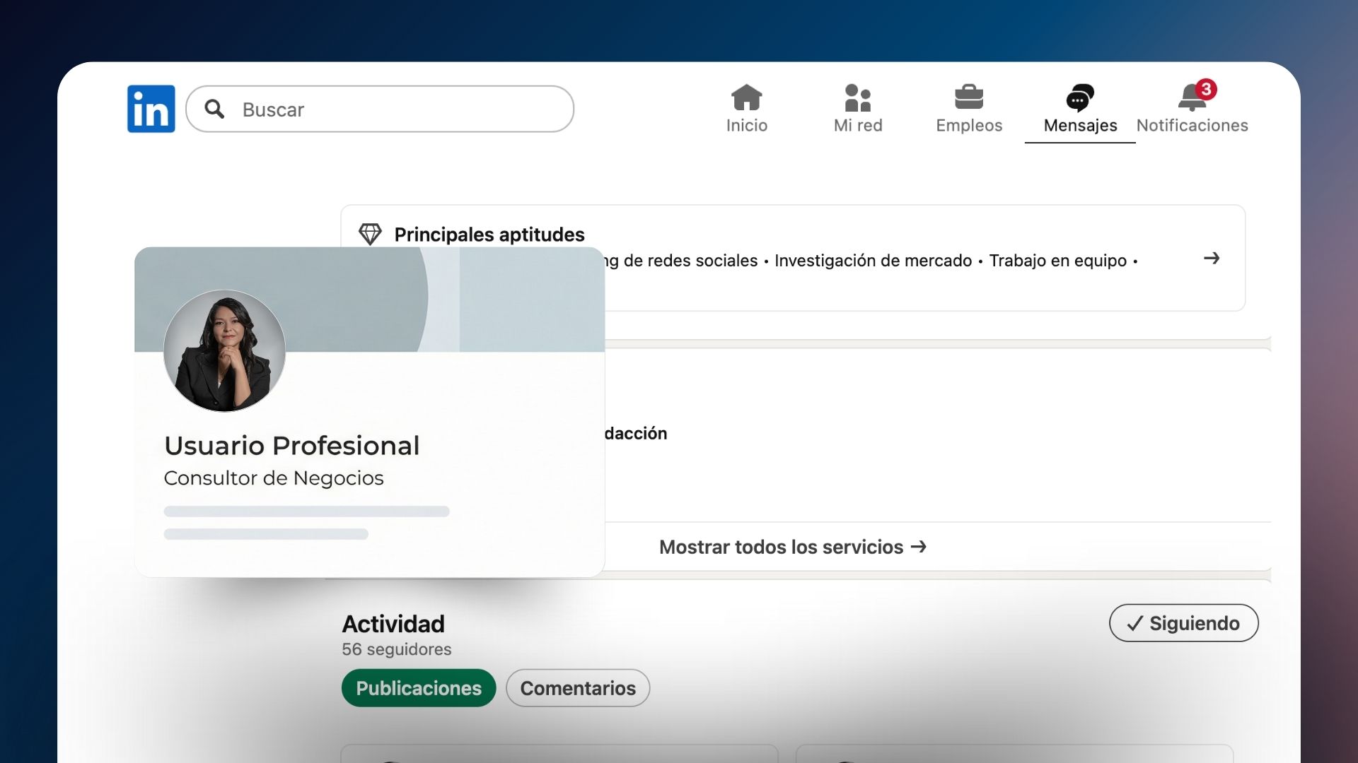
Task: Toggle the Siguiendo follow button
Action: (x=1183, y=623)
